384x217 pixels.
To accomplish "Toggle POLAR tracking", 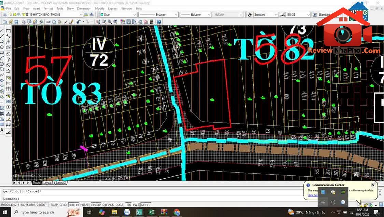I will (85, 205).
